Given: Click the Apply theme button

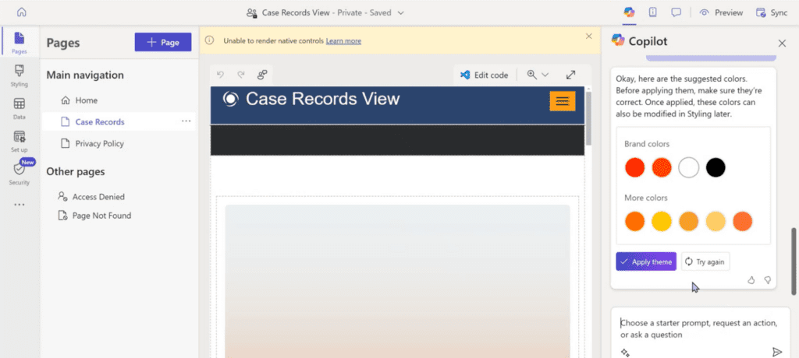Looking at the screenshot, I should [x=645, y=261].
